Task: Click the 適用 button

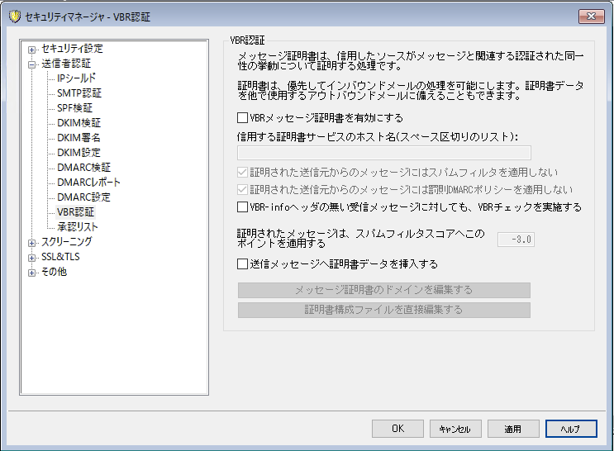Action: [513, 429]
